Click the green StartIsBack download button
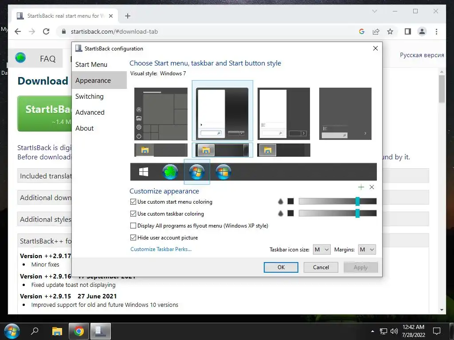454x340 pixels. (45, 114)
